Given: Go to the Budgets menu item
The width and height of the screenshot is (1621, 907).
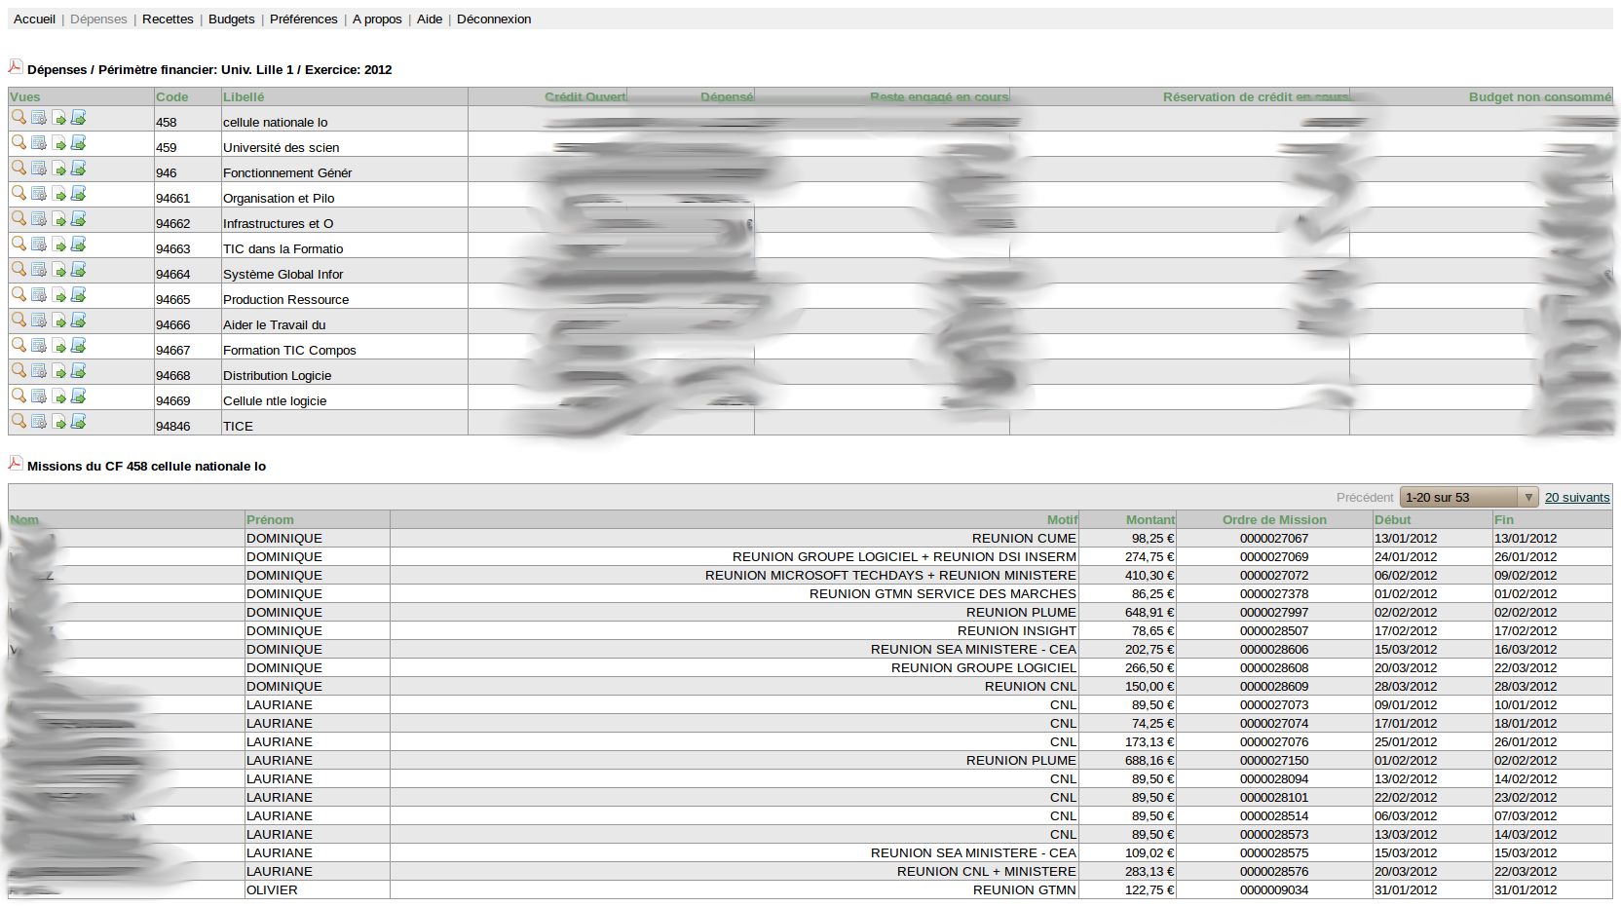Looking at the screenshot, I should [231, 19].
